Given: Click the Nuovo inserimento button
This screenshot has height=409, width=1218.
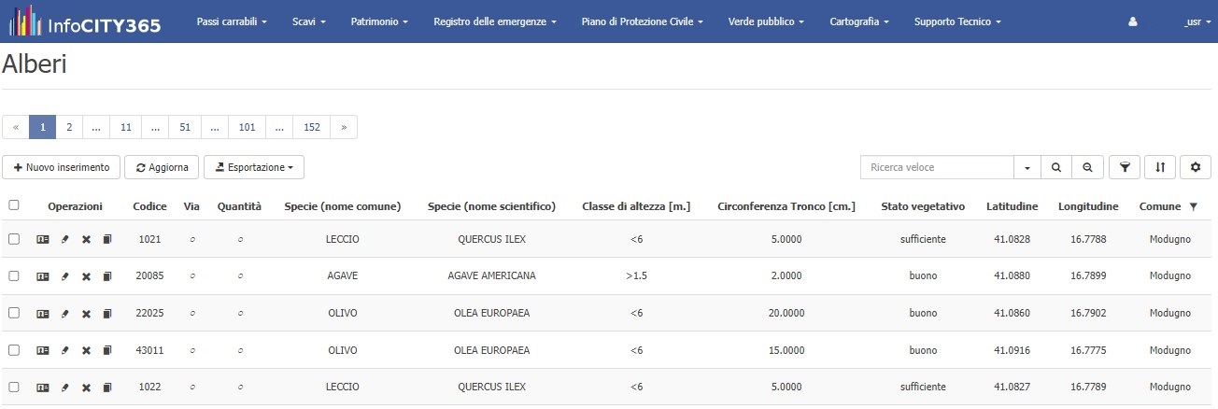Looking at the screenshot, I should tap(62, 167).
